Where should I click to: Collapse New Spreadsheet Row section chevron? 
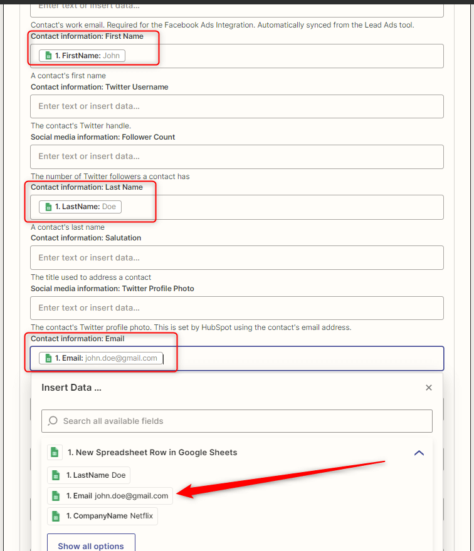(419, 453)
